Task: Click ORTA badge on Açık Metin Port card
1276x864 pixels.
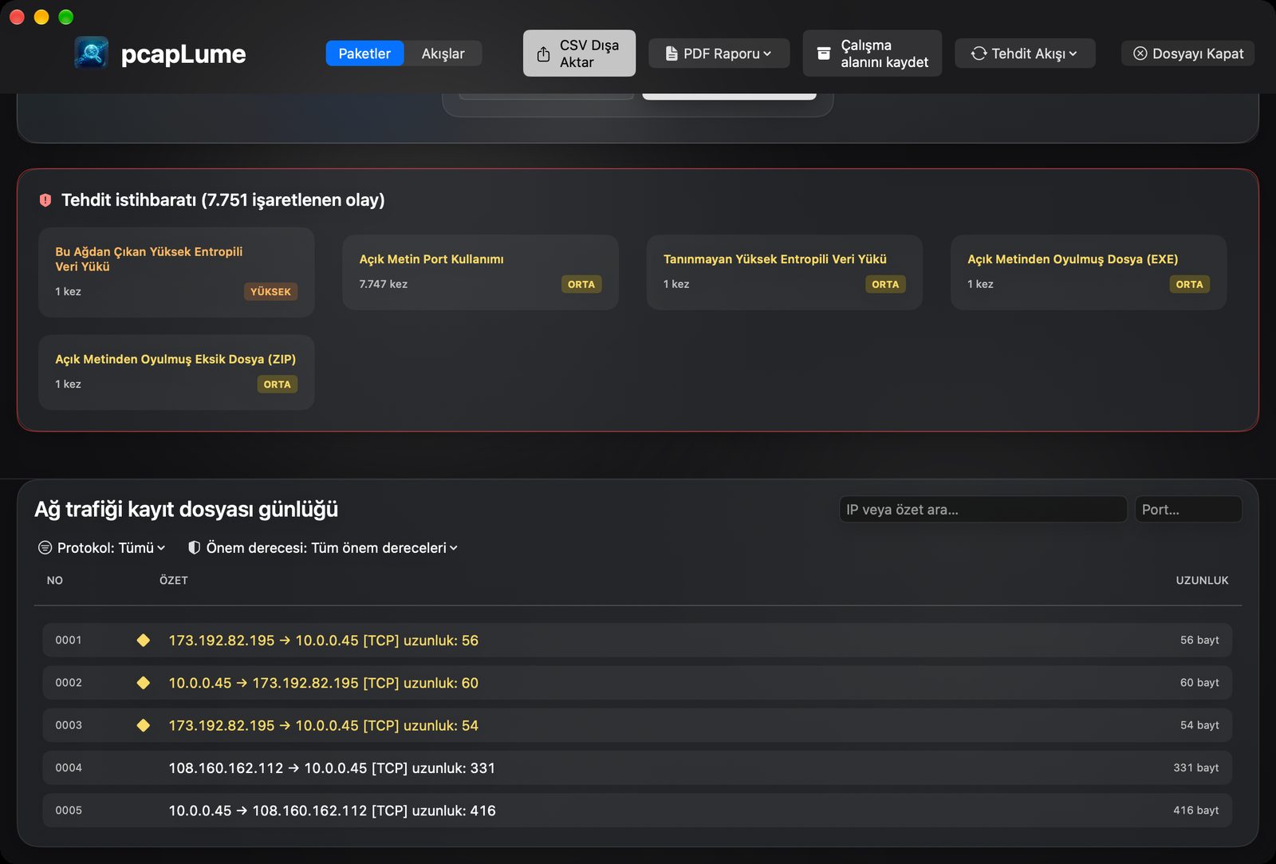Action: tap(581, 285)
